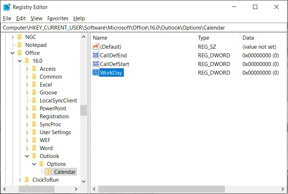288x194 pixels.
Task: Collapse the 16.0 key node
Action: tap(20, 61)
